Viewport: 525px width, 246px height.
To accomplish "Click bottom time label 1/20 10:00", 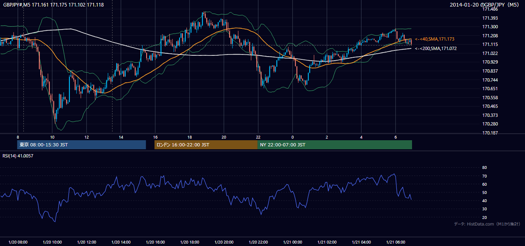I will coord(52,242).
